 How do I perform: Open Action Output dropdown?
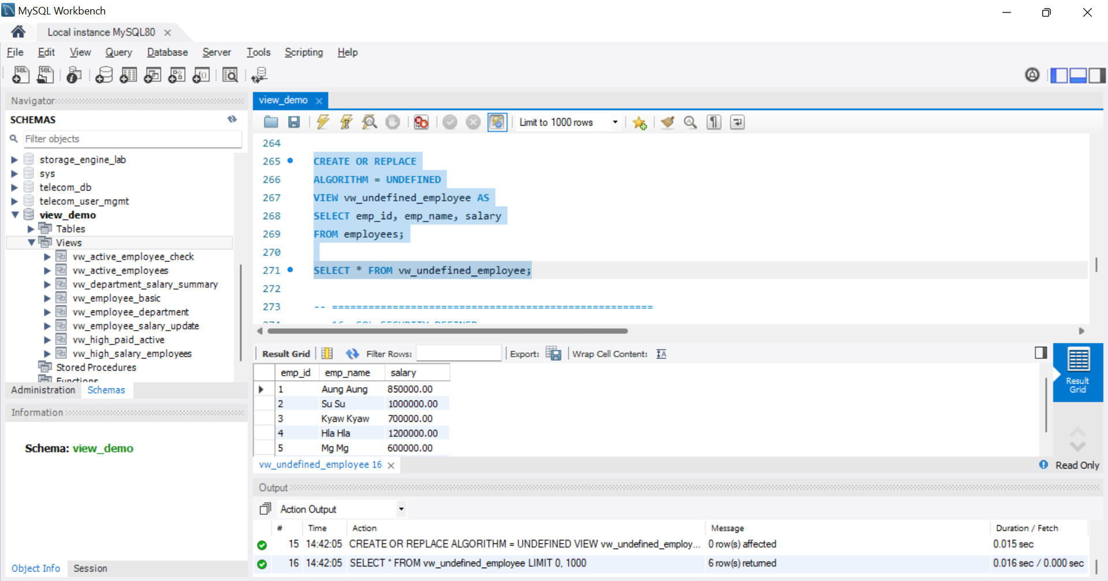401,509
